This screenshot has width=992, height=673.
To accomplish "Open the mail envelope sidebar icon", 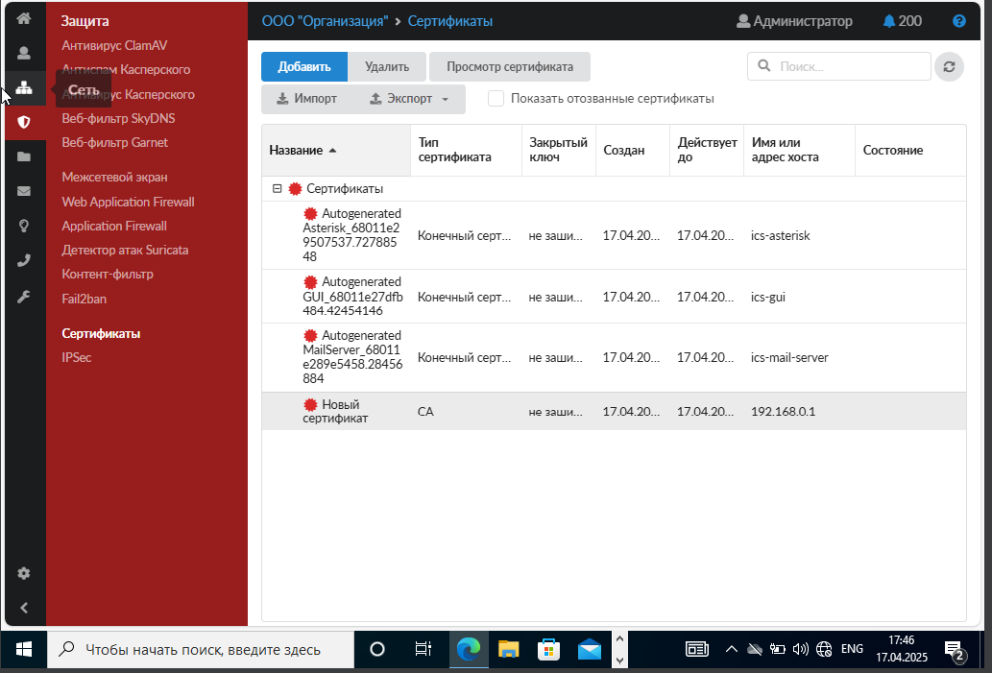I will coord(24,191).
